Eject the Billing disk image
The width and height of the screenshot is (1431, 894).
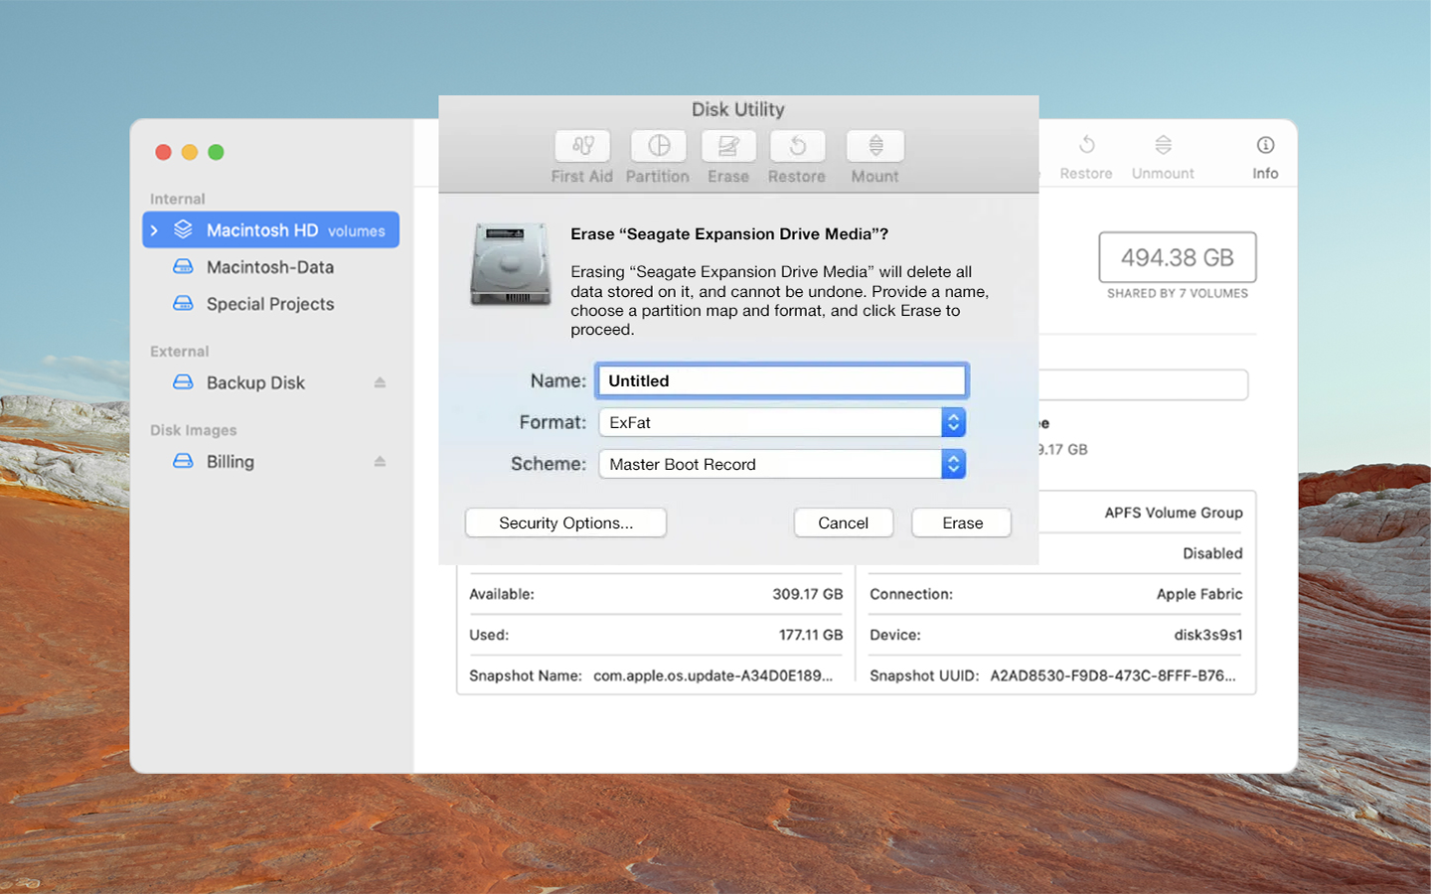380,462
